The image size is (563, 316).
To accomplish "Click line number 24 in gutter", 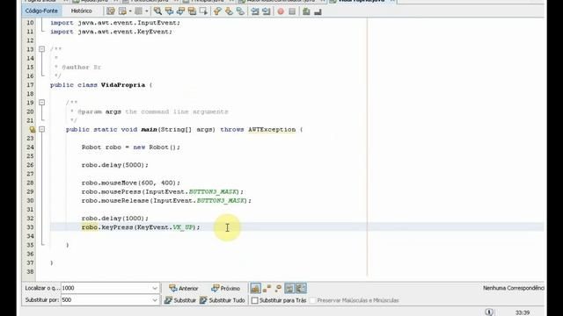I will pyautogui.click(x=30, y=147).
